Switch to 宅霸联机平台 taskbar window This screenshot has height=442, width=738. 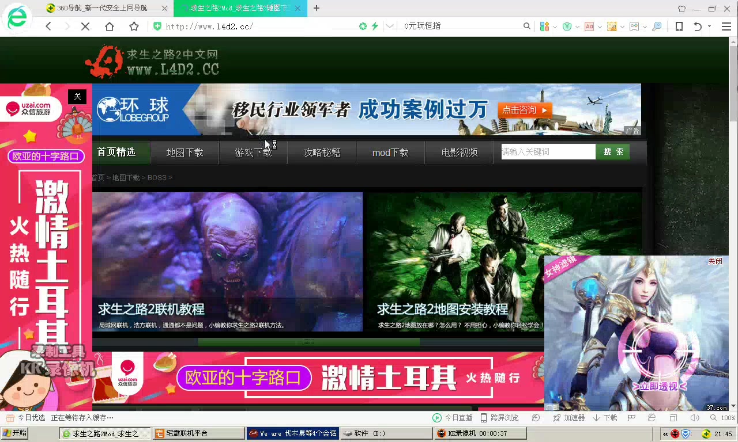pos(198,433)
